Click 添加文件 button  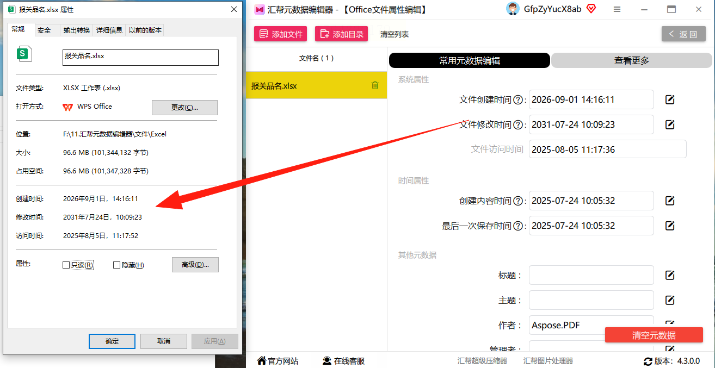click(x=281, y=34)
